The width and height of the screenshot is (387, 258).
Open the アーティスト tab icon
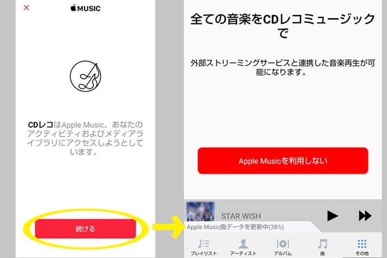[244, 244]
